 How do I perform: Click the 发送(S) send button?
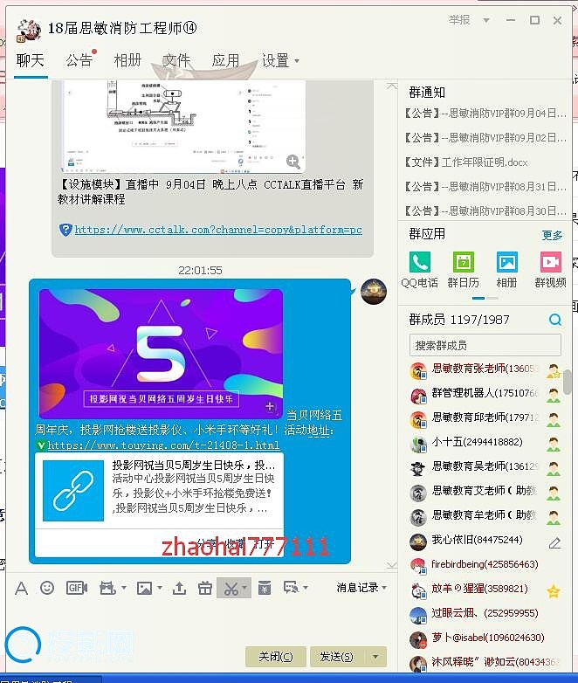point(338,657)
